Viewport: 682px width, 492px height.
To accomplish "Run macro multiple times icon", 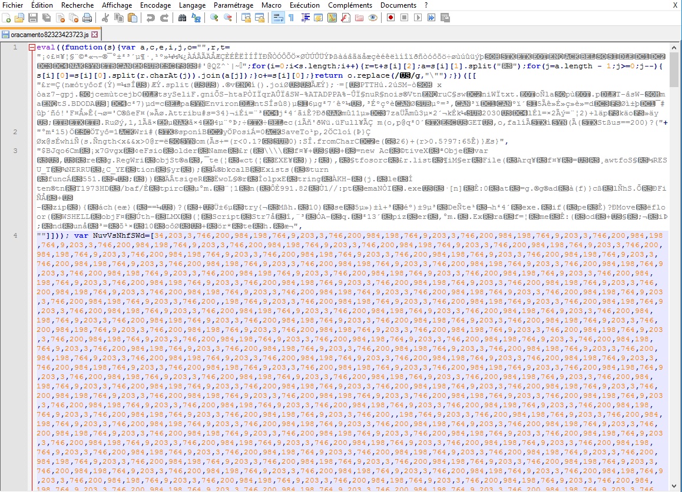I will 431,18.
